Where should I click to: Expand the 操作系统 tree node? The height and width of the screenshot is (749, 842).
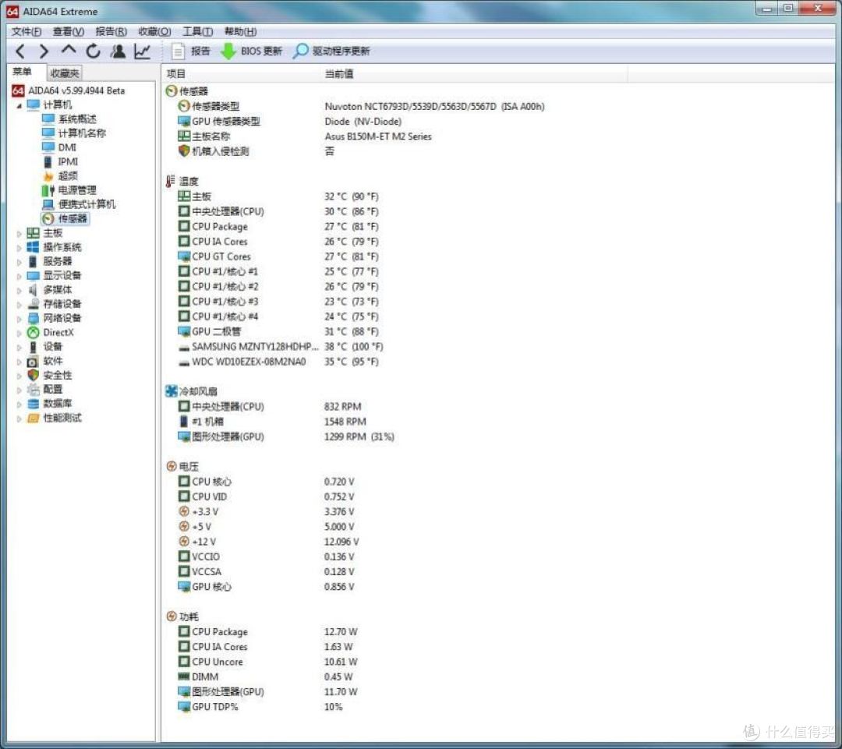click(x=19, y=248)
